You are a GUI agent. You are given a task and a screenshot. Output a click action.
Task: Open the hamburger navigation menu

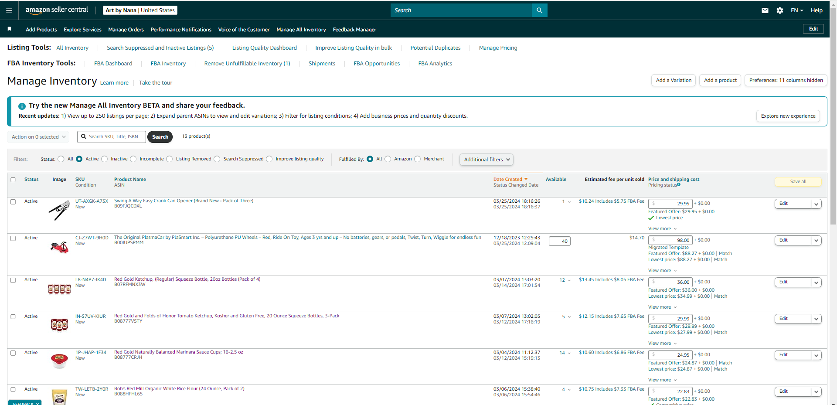9,10
